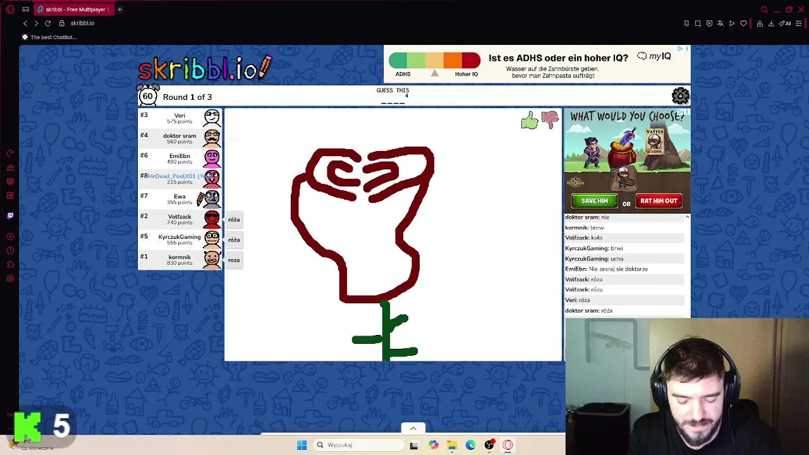Viewport: 809px width, 455px height.
Task: Click the send flow arrow icon
Action: pyautogui.click(x=732, y=23)
